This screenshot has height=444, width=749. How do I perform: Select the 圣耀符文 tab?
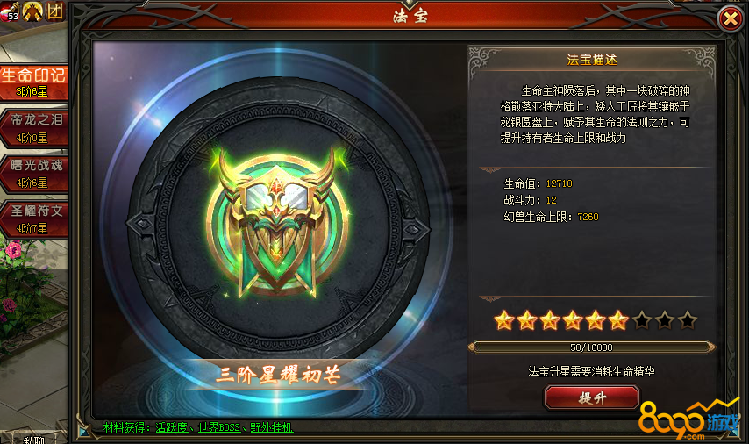34,218
